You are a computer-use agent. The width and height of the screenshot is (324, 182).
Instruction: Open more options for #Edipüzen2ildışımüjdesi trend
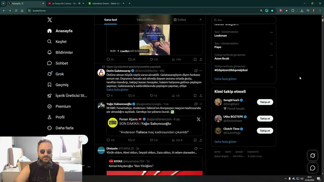271,67
